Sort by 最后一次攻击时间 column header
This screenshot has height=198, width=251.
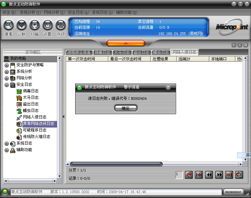[x=130, y=59]
